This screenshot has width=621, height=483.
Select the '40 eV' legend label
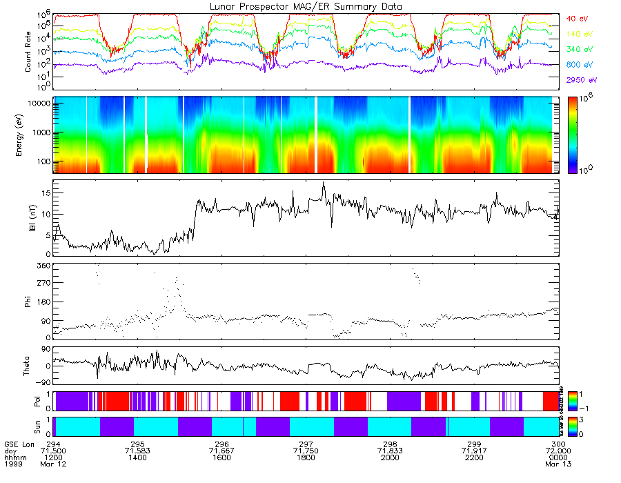[x=577, y=19]
